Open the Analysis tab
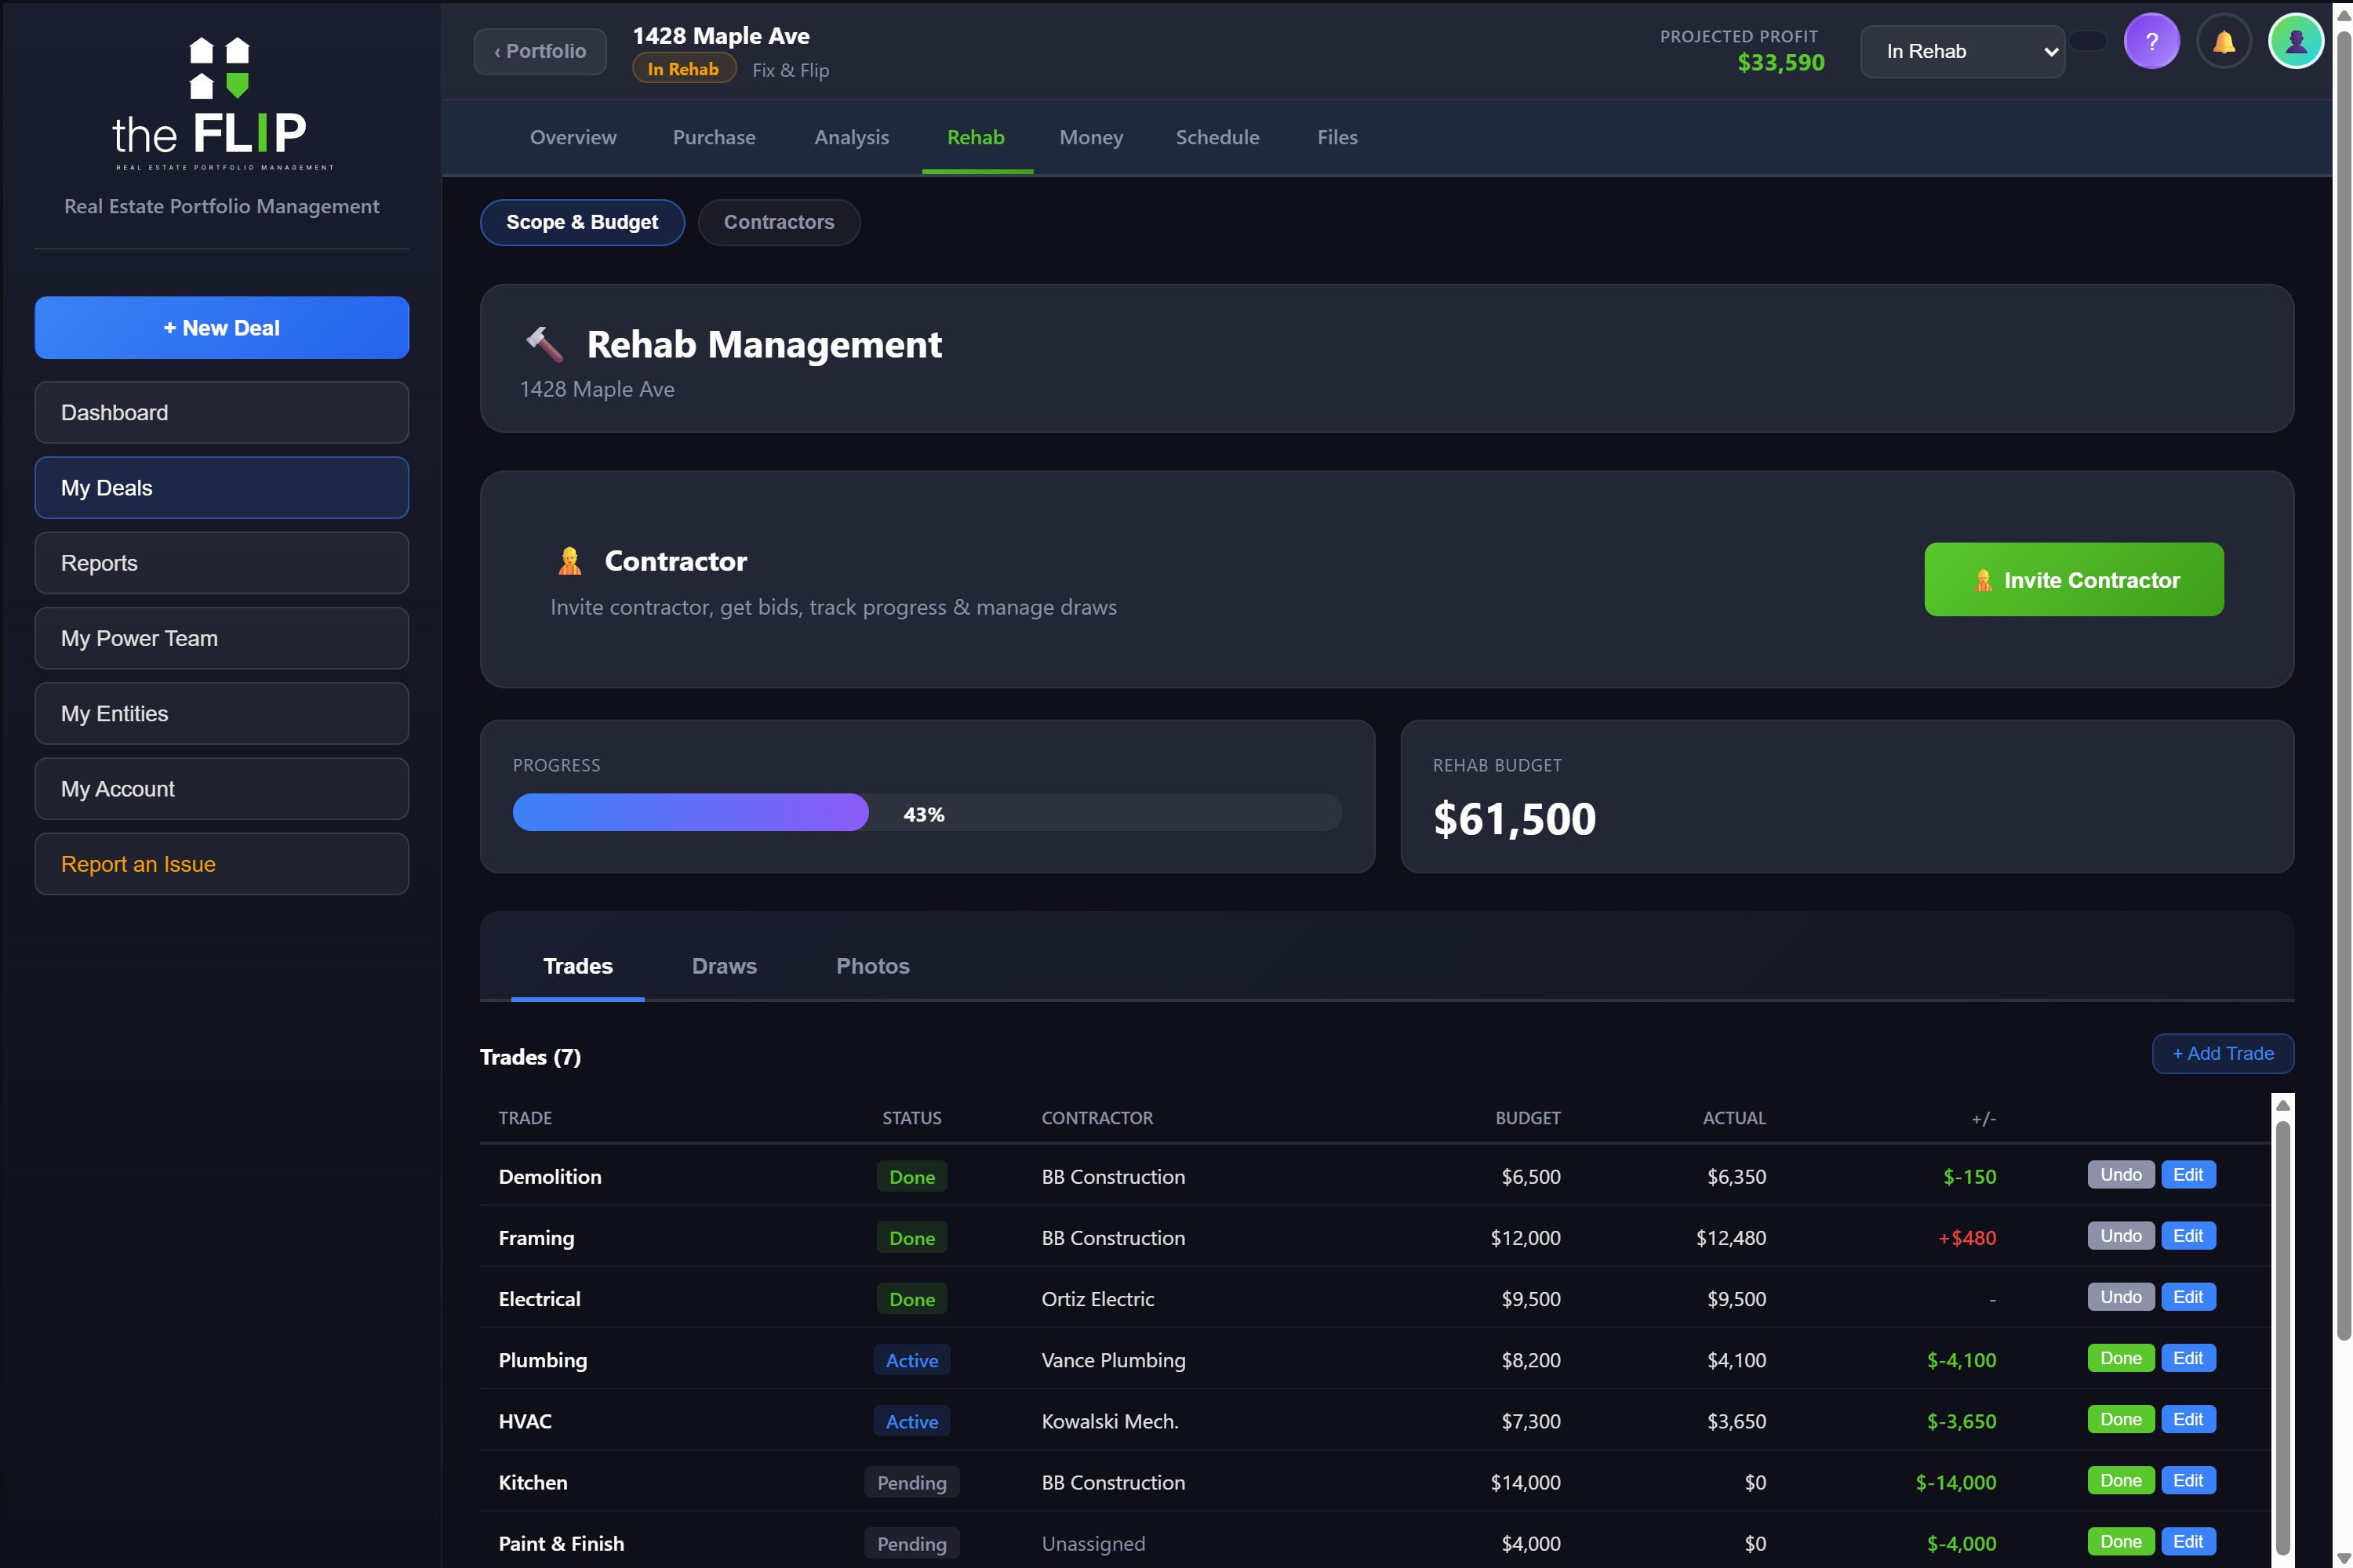2353x1568 pixels. point(851,137)
